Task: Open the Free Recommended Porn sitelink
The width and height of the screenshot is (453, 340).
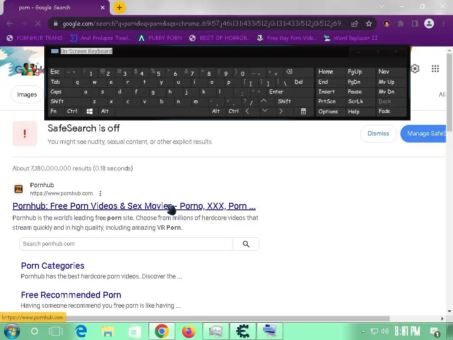Action: [x=71, y=295]
